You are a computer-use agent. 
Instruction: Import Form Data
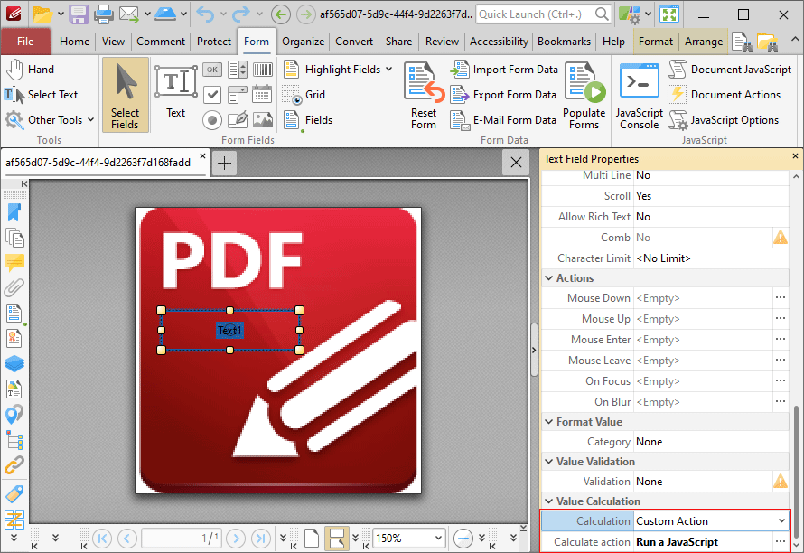504,70
